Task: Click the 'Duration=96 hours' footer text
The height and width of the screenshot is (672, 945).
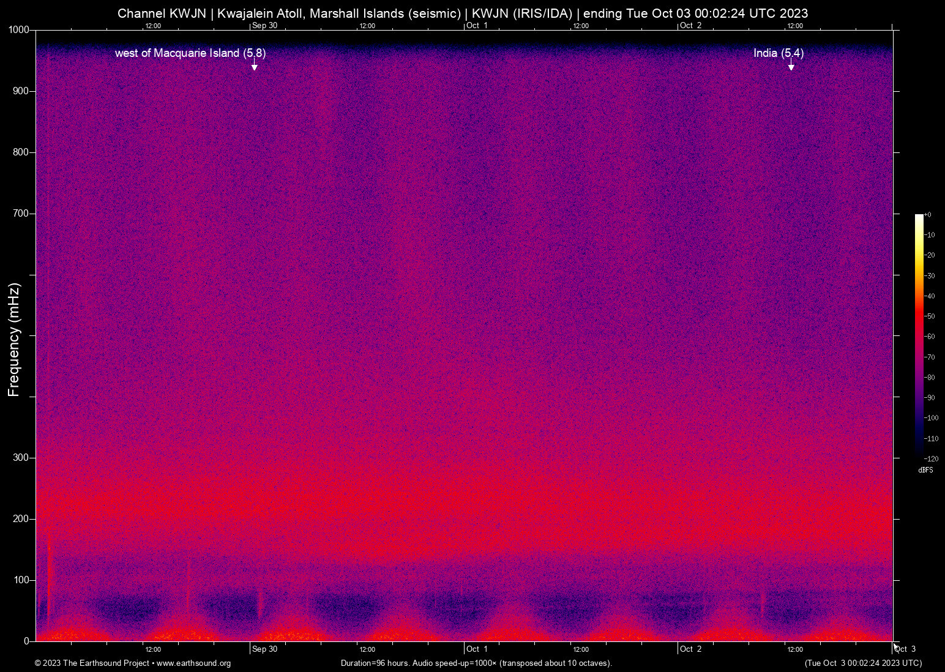Action: point(476,663)
